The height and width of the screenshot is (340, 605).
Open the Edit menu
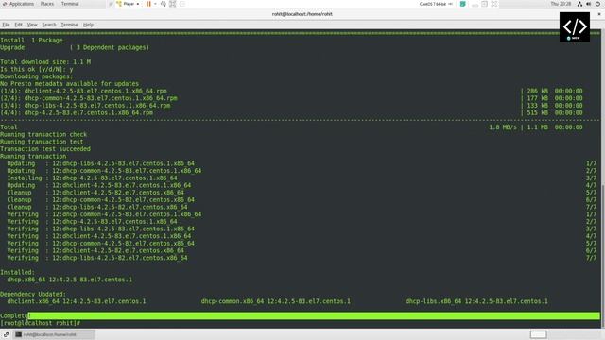point(18,25)
